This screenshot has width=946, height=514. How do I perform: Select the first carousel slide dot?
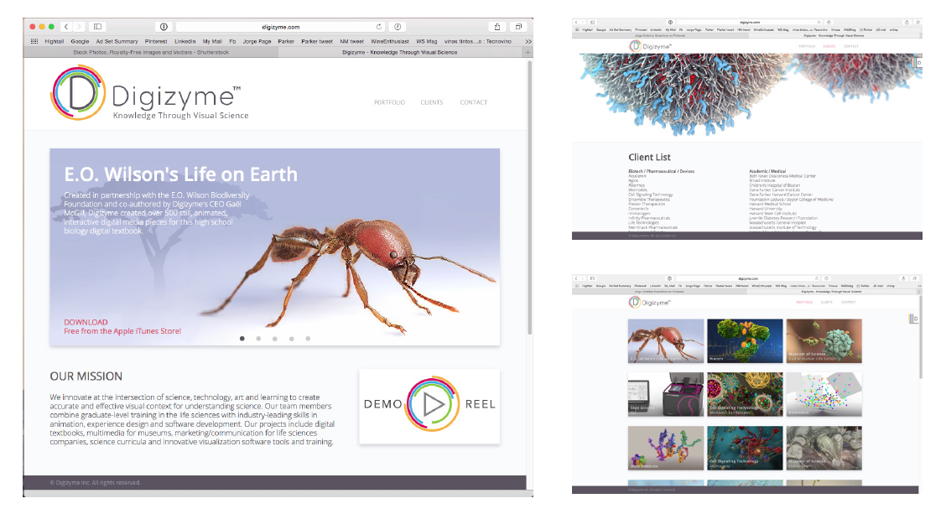242,339
